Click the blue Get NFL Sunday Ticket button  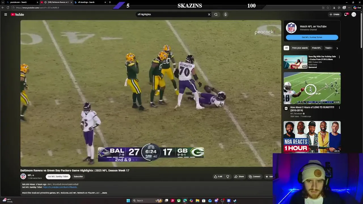[312, 37]
